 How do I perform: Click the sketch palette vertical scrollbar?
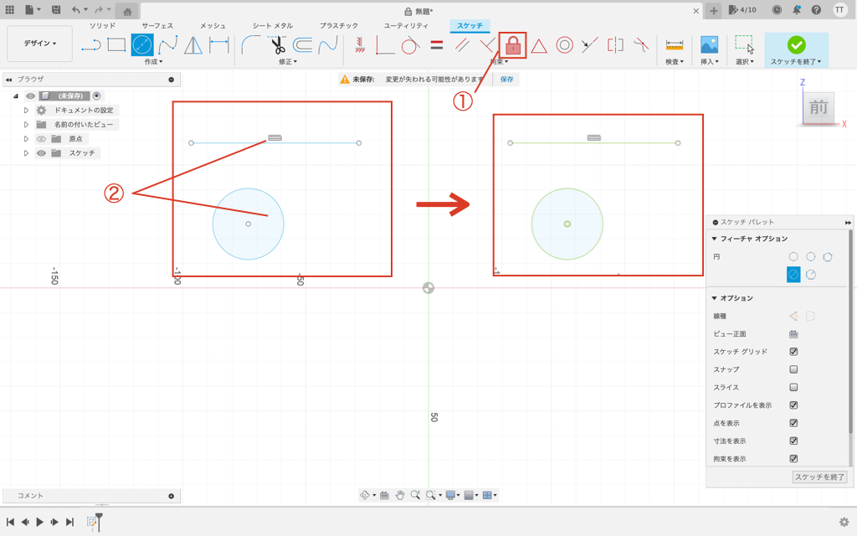(850, 333)
